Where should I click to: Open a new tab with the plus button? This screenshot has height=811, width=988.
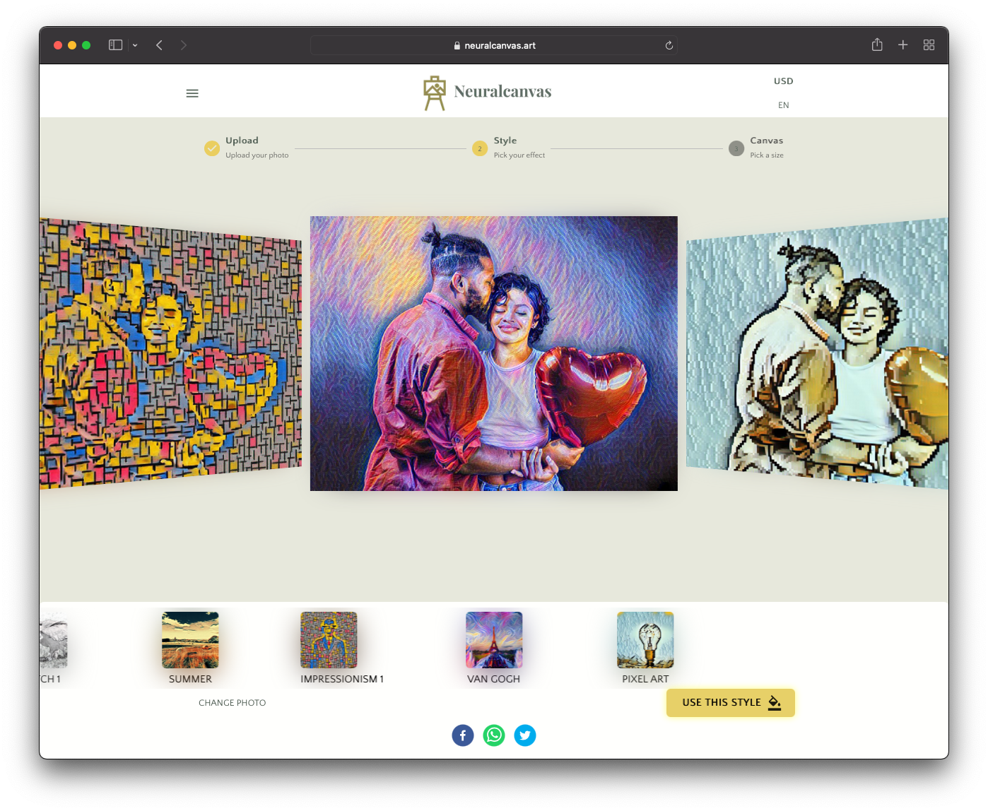click(902, 45)
